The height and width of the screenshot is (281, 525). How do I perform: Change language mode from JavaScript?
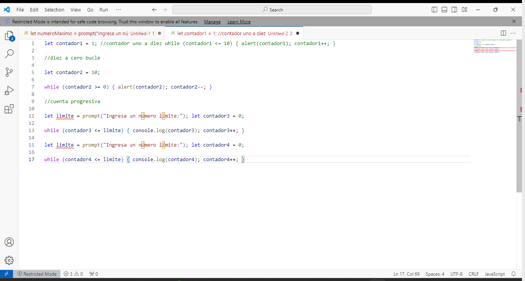[x=494, y=274]
